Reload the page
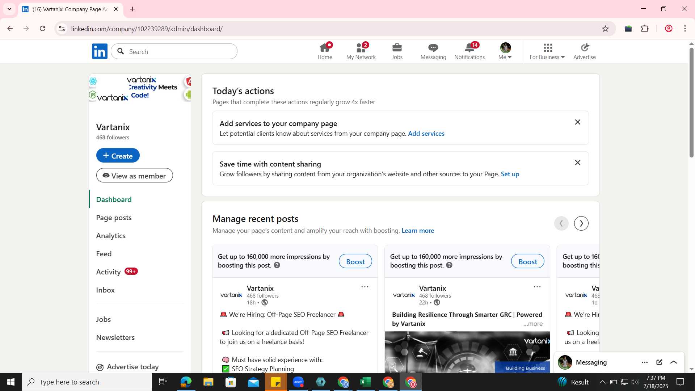 43,29
